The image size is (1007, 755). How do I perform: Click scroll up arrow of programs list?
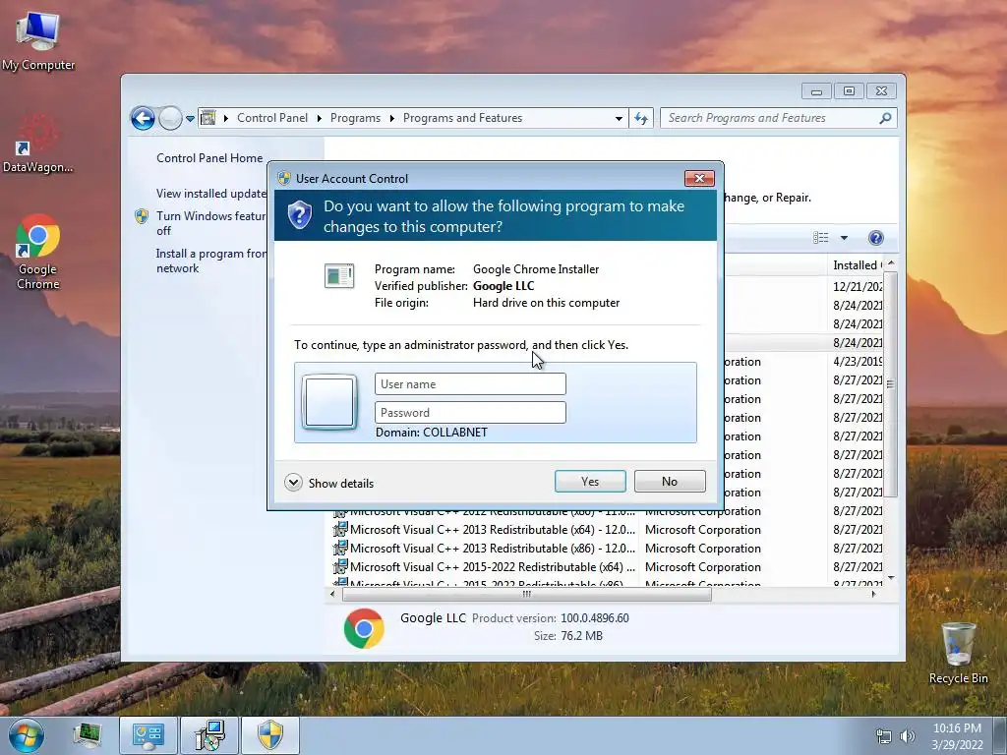pos(891,263)
